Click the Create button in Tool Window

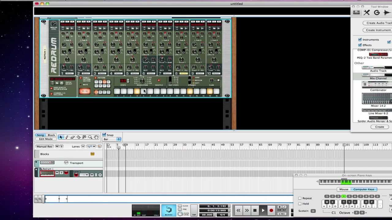click(x=379, y=127)
